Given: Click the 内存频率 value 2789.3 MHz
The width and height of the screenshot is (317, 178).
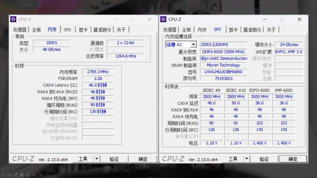Looking at the screenshot, I should coord(98,72).
